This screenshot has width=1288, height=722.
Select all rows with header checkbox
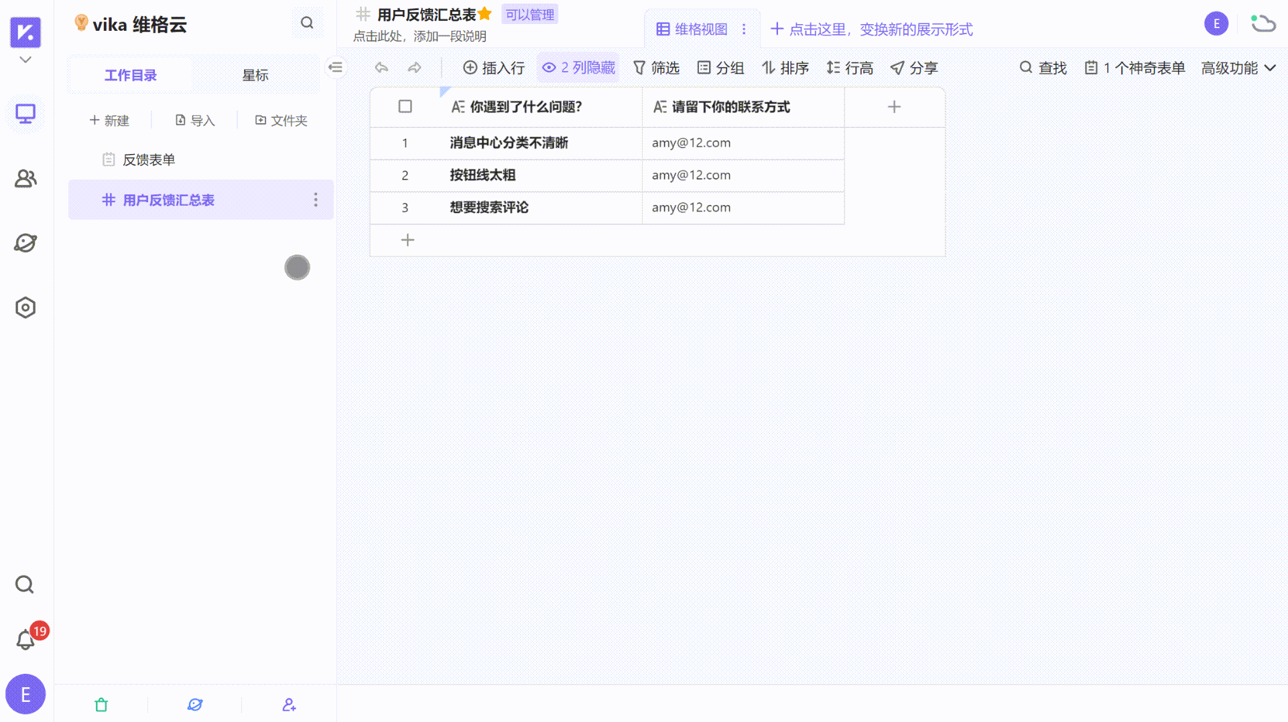tap(405, 106)
